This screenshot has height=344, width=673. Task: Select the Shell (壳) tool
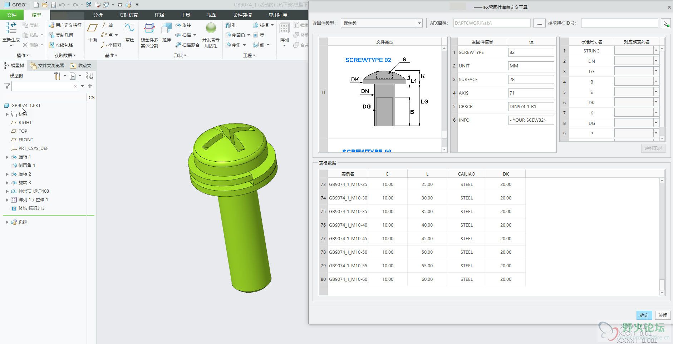click(x=259, y=35)
